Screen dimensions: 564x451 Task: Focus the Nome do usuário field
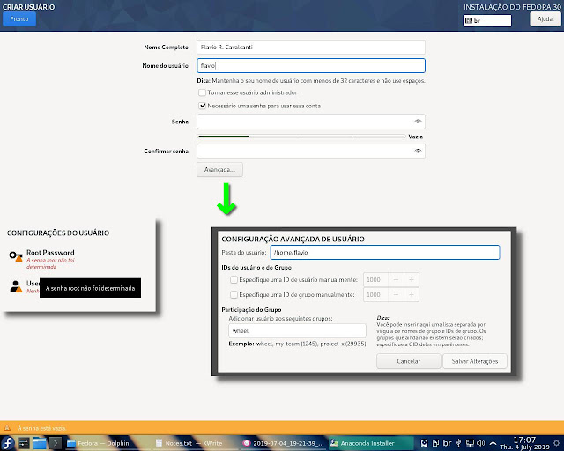(x=311, y=65)
